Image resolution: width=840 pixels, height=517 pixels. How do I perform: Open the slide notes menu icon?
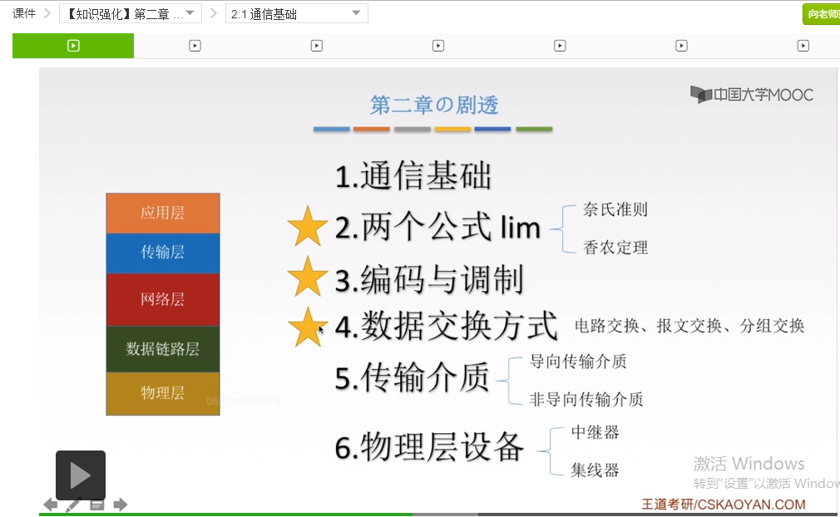pyautogui.click(x=97, y=505)
